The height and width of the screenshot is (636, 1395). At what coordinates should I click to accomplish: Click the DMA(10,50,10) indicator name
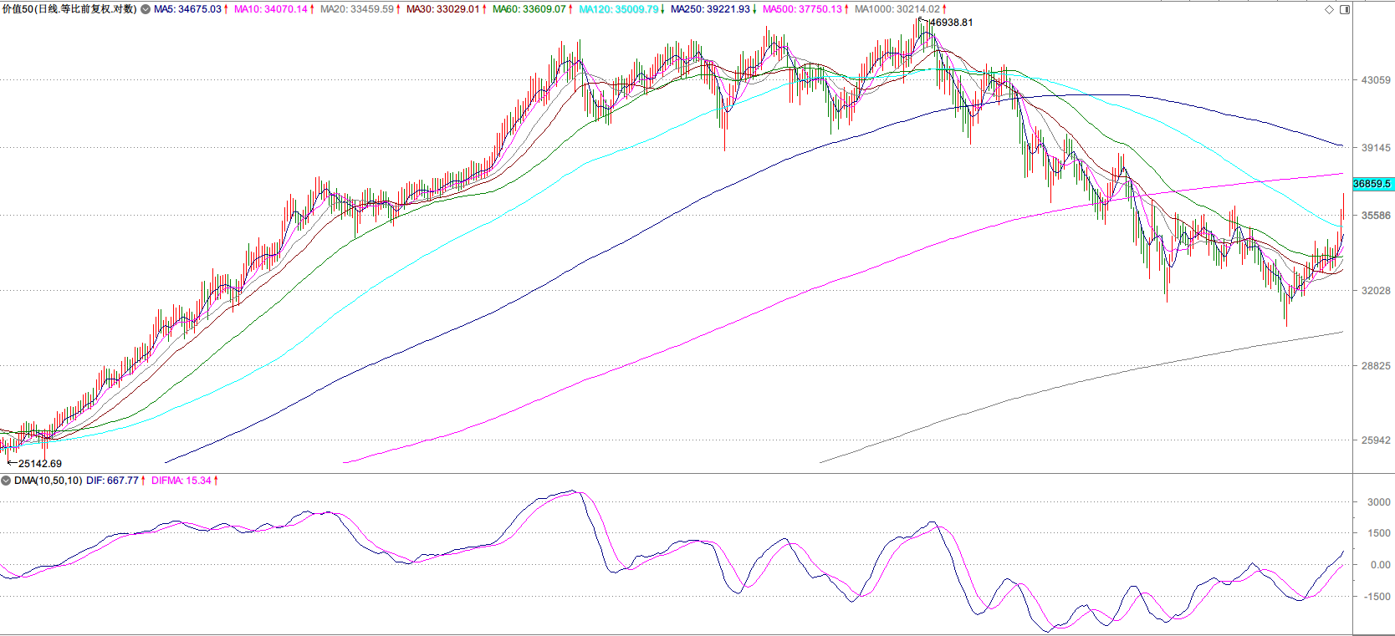49,481
